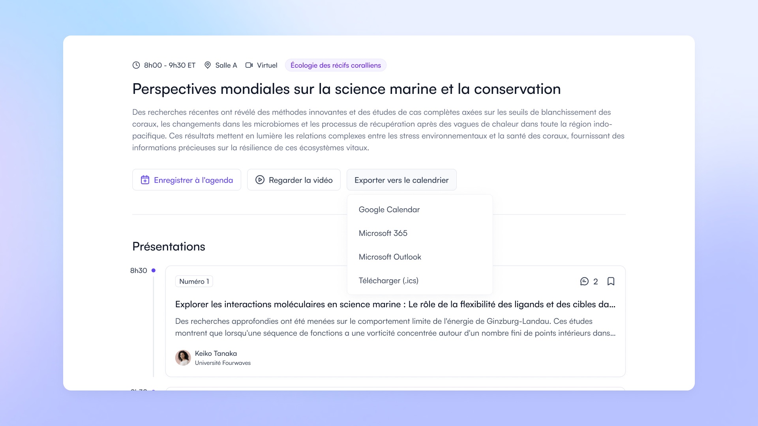Click the Numéro 1 badge
Screen dimensions: 758x426
[x=194, y=281]
